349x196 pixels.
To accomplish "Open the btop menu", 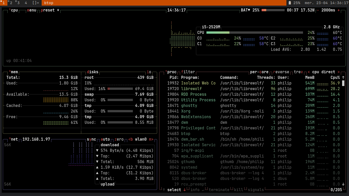I will 32,10.
